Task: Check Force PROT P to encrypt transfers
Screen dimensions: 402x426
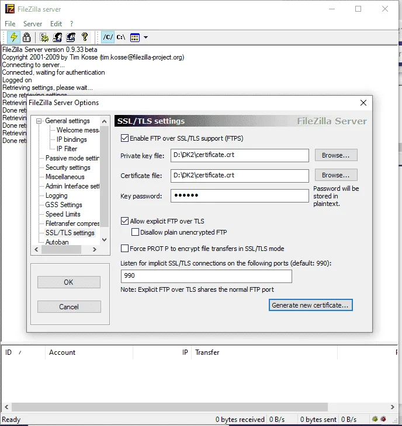Action: (124, 249)
